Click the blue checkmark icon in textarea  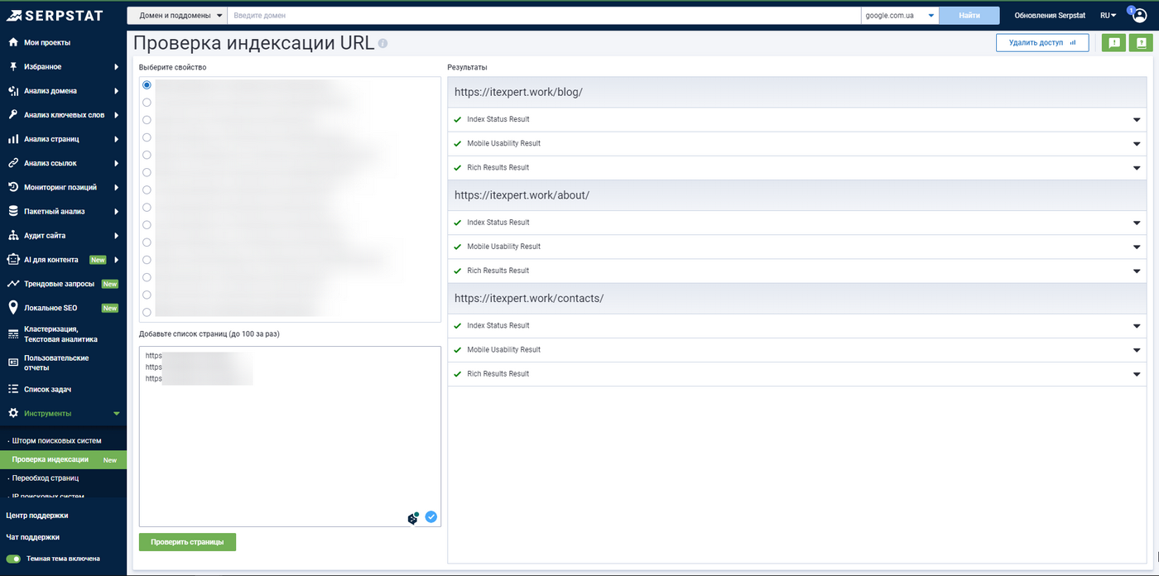point(431,517)
